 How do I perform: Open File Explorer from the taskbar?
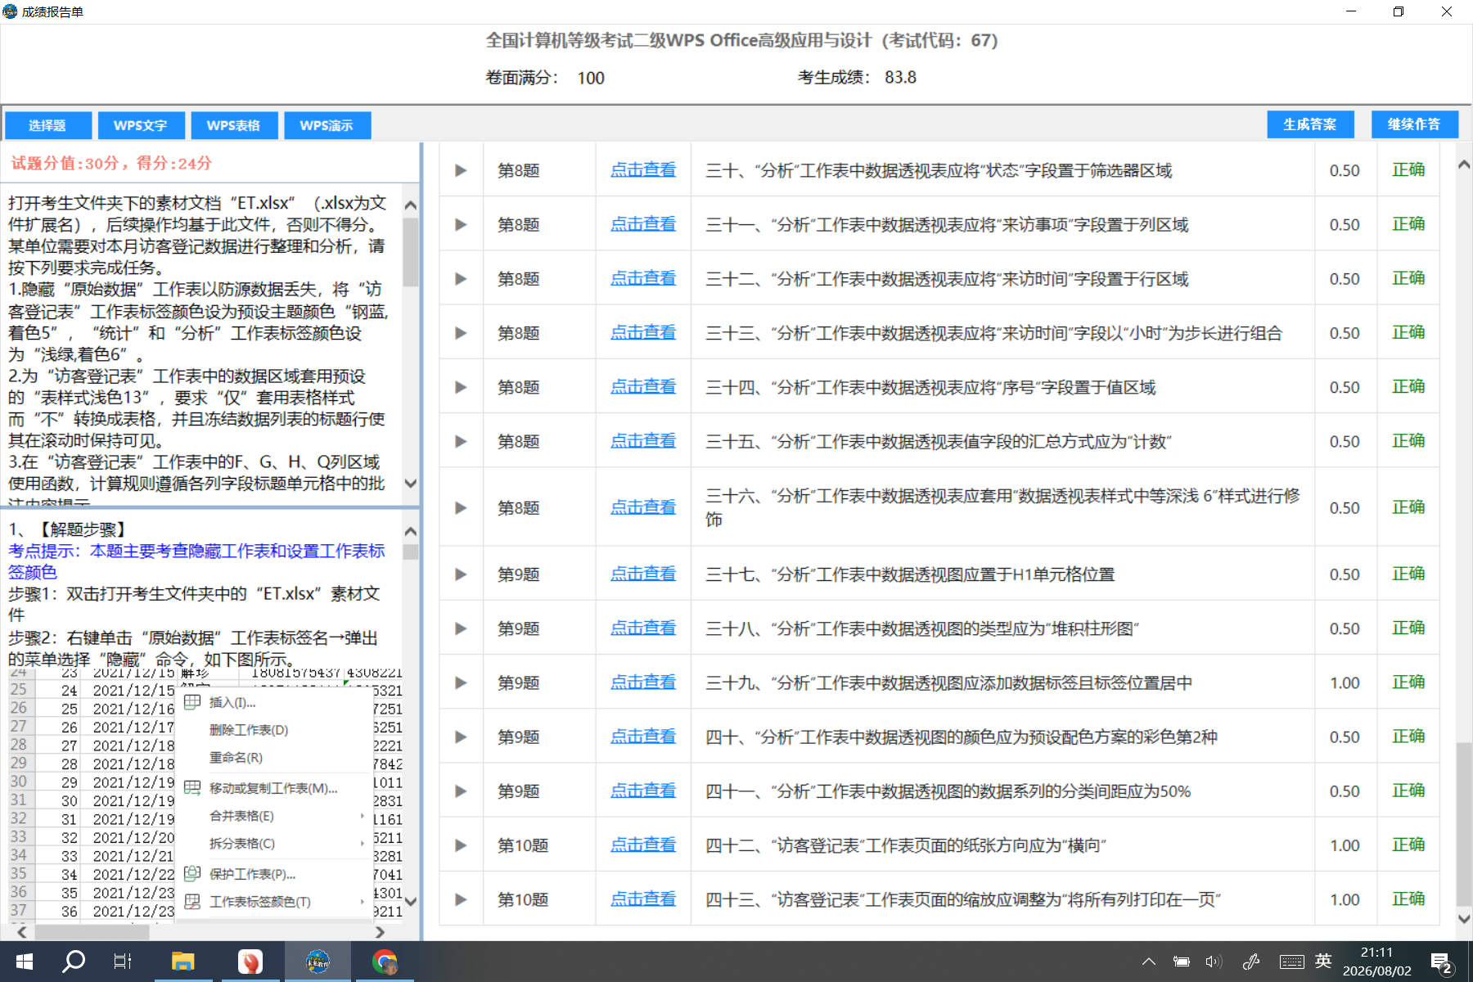(x=182, y=962)
